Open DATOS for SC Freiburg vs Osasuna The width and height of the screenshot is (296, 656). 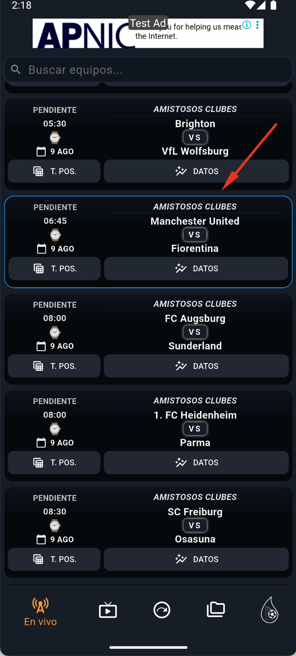(x=196, y=559)
